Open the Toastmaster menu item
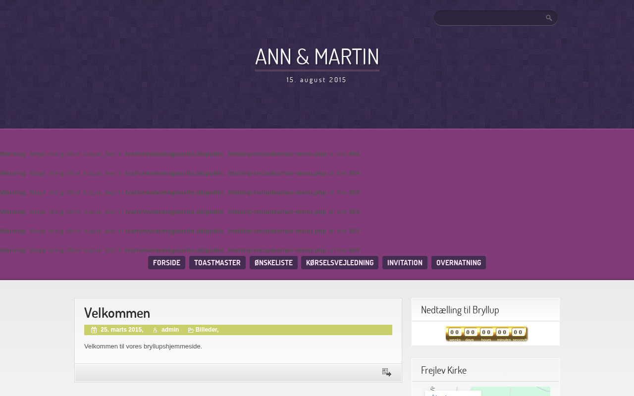Screen dimensions: 634x396 (217, 262)
